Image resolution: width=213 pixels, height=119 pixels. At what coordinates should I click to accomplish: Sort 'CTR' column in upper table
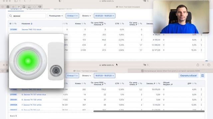123,23
